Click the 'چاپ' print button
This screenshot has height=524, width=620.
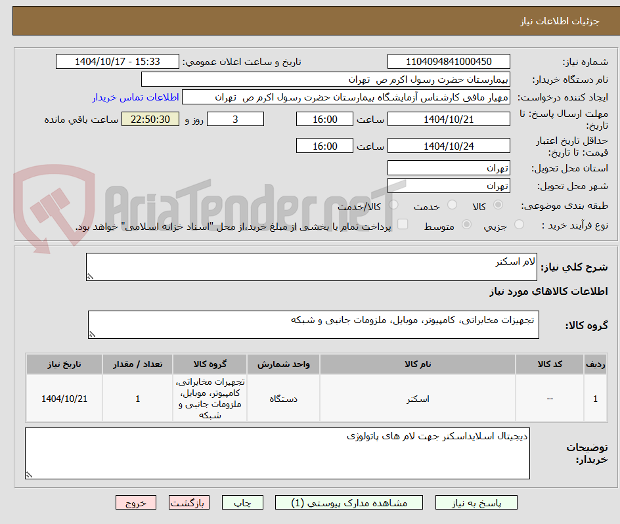tap(242, 502)
